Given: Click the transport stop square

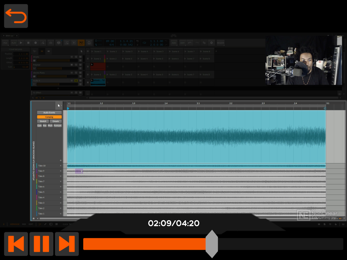Looking at the screenshot, I should [x=28, y=43].
